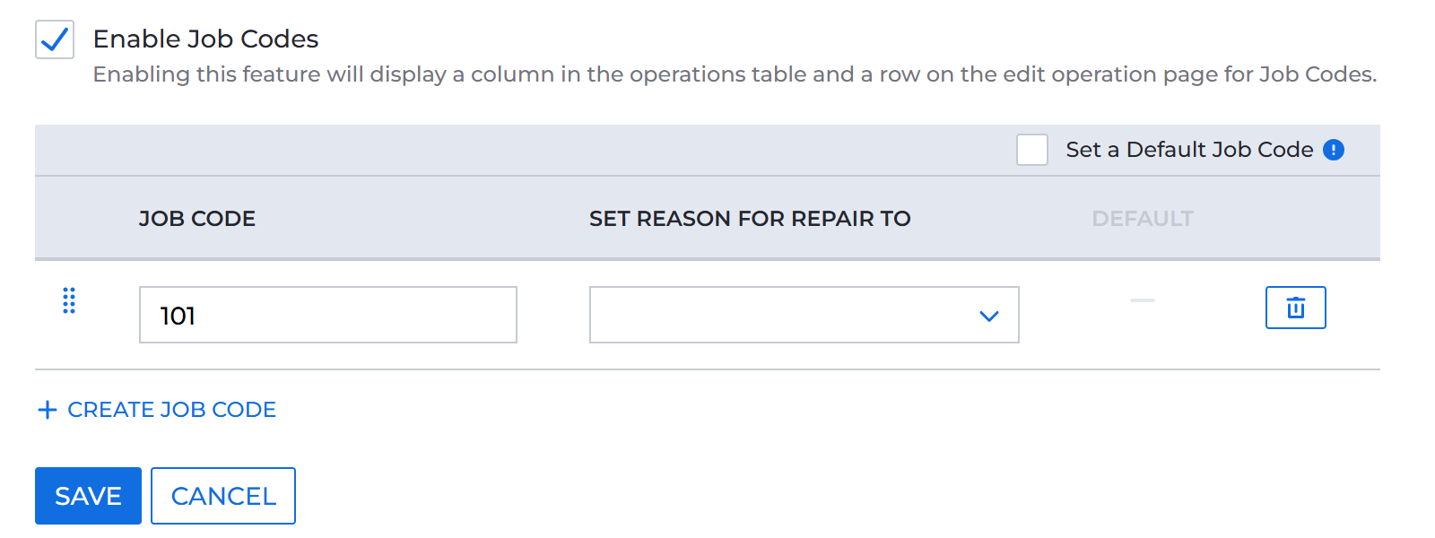Click the trash can inside the delete button
The width and height of the screenshot is (1435, 538).
[x=1295, y=308]
